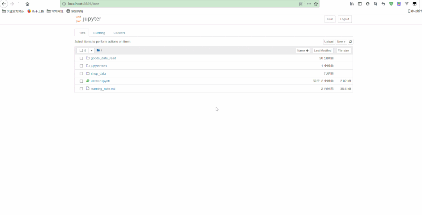Click the green shield extension icon

[391, 4]
